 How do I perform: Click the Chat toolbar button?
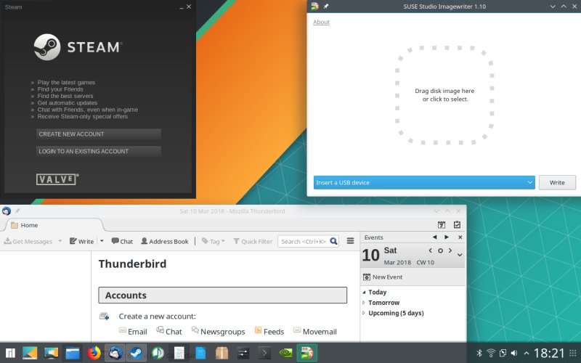coord(122,241)
